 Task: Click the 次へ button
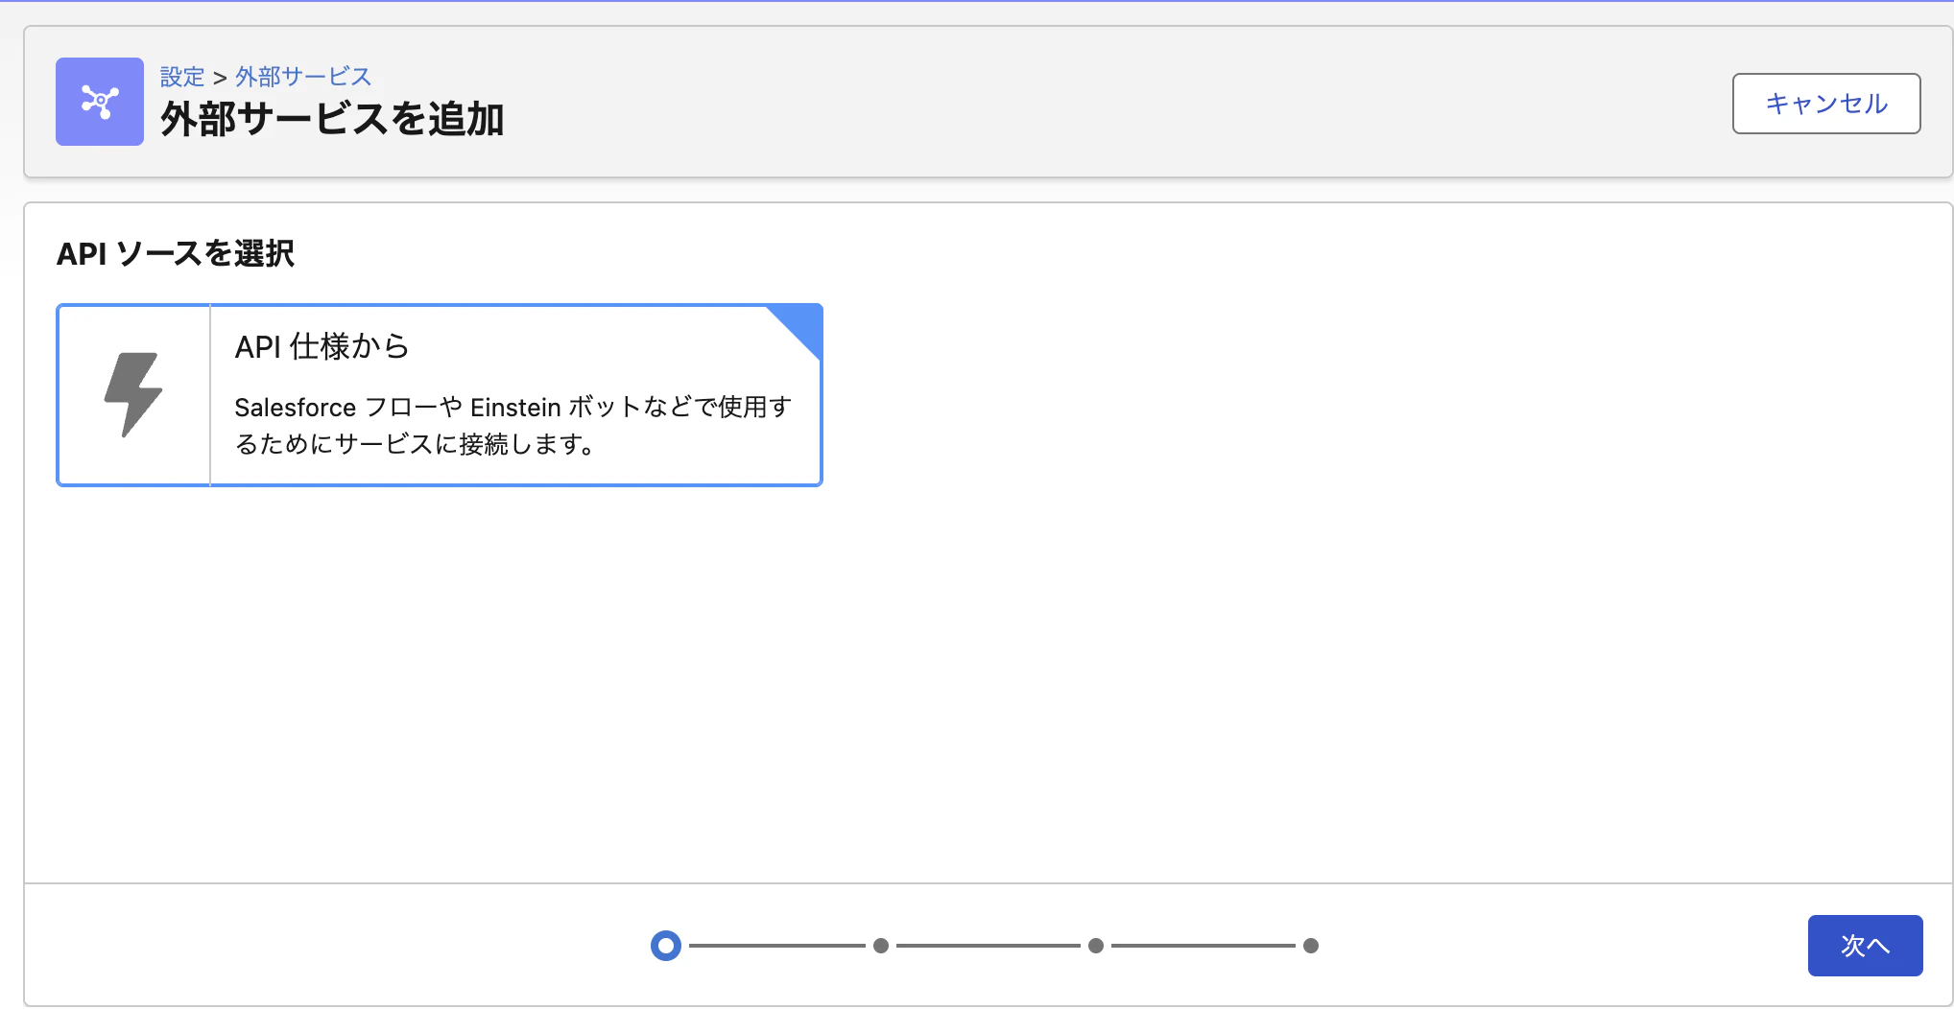click(1865, 945)
